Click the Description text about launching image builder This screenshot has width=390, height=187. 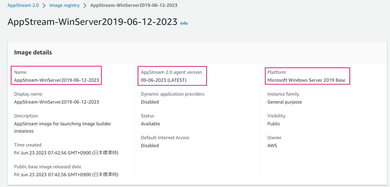62,124
